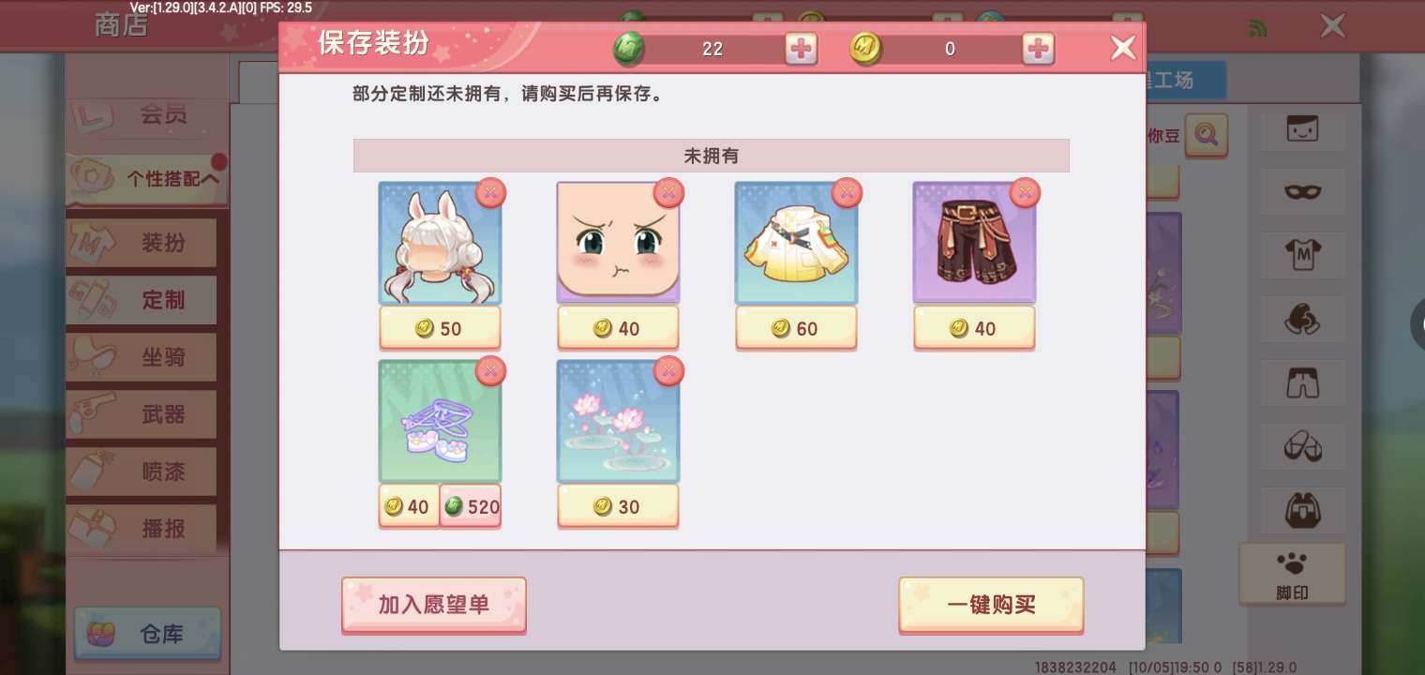Select the lotus footprint effect thumbnail
1425x675 pixels.
tap(618, 421)
